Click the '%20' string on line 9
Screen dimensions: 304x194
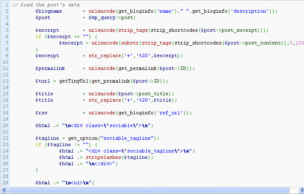143,56
